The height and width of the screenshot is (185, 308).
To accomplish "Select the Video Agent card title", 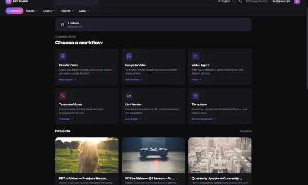I will tap(201, 65).
